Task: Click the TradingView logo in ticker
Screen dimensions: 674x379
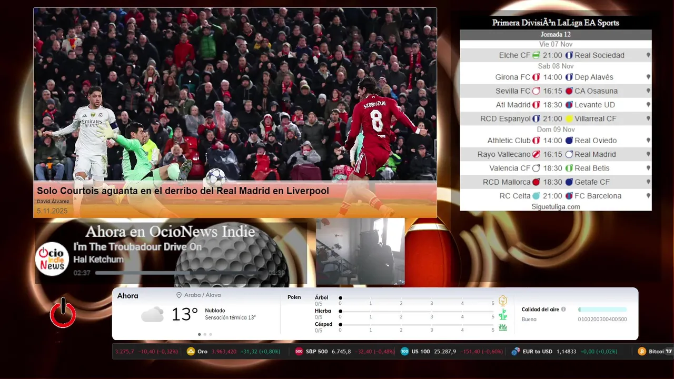Action: (669, 352)
